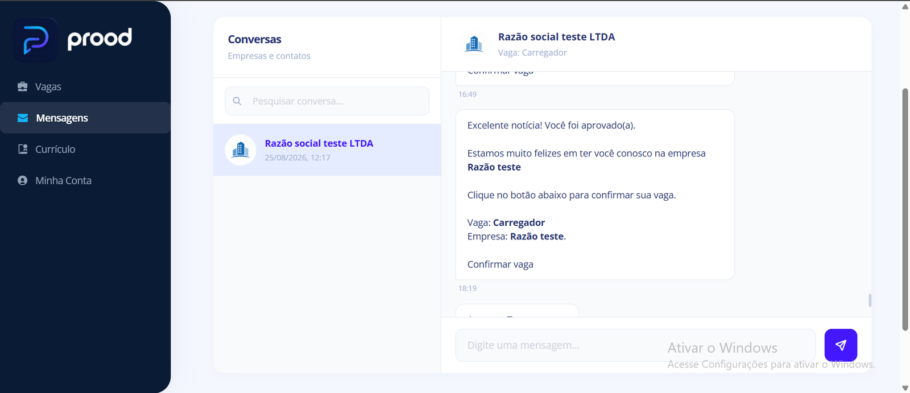Click the prood wordmark text

pyautogui.click(x=100, y=39)
